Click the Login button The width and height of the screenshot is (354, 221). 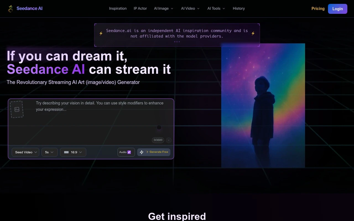click(338, 9)
